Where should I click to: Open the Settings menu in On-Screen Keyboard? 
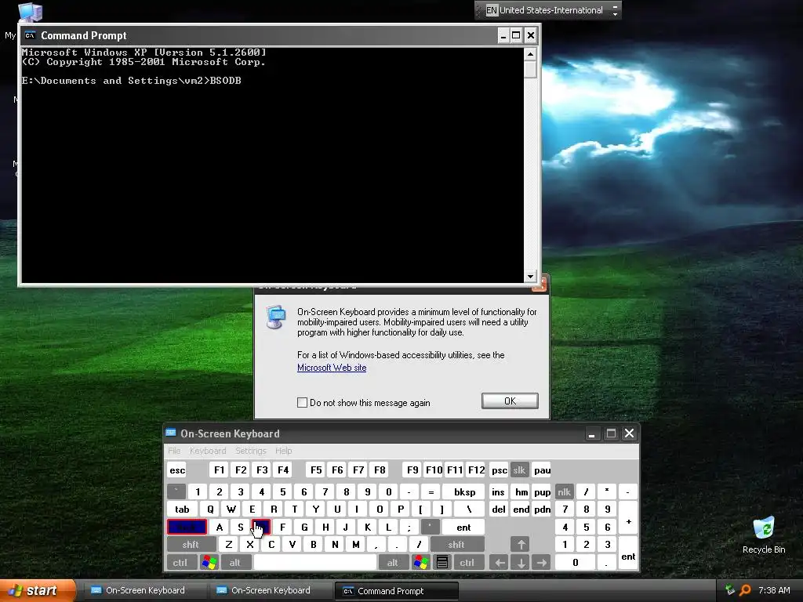[250, 451]
